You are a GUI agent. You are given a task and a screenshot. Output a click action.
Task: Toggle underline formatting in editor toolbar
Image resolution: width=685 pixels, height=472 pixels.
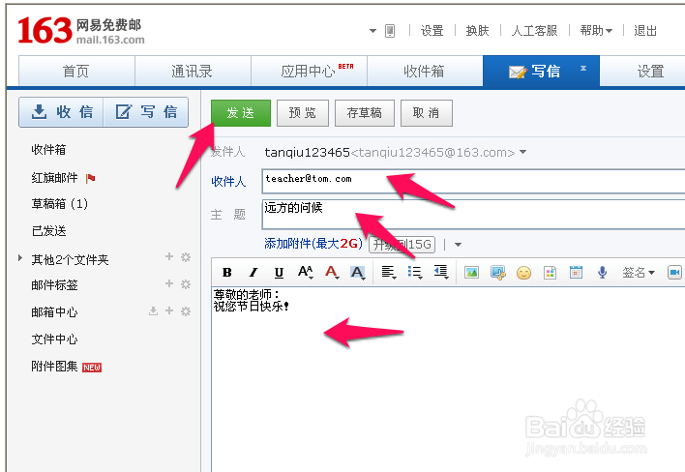point(279,273)
